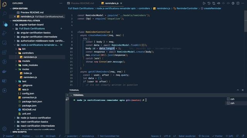Open app.js file in explorer
Viewport: 247px width, 138px height.
click(x=25, y=89)
